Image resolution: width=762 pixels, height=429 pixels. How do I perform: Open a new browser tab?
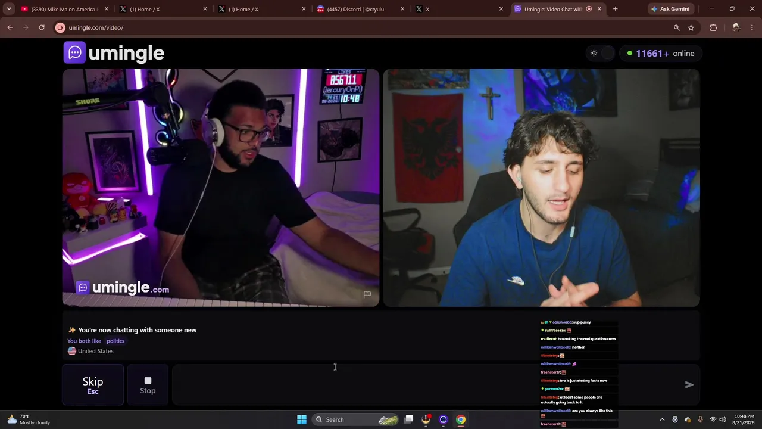615,9
